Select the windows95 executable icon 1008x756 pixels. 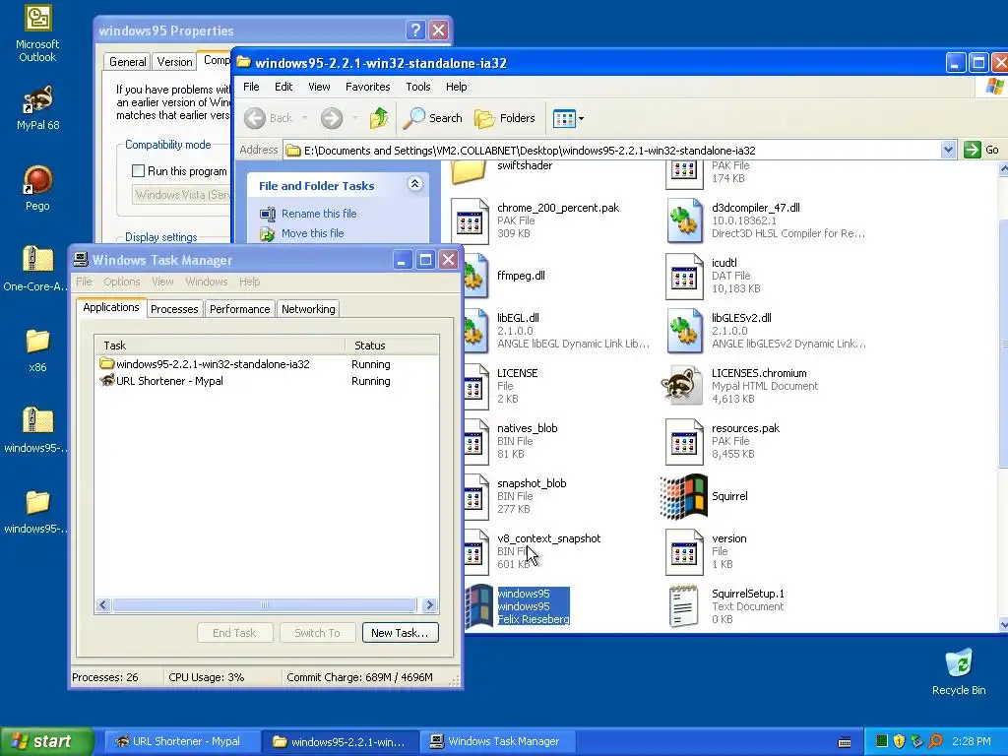click(478, 606)
